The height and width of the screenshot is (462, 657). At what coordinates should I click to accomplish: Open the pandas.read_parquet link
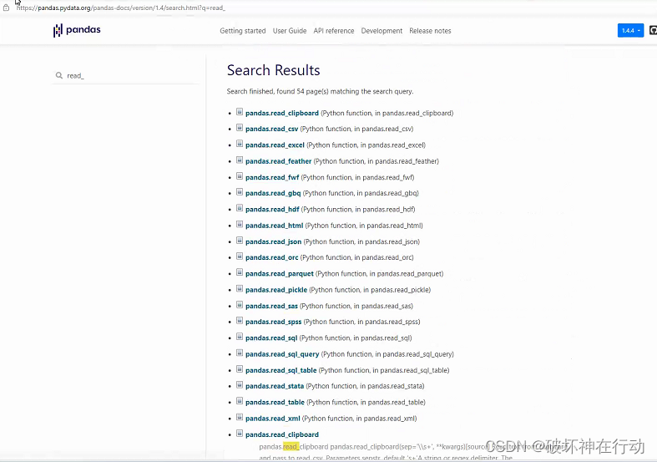280,274
